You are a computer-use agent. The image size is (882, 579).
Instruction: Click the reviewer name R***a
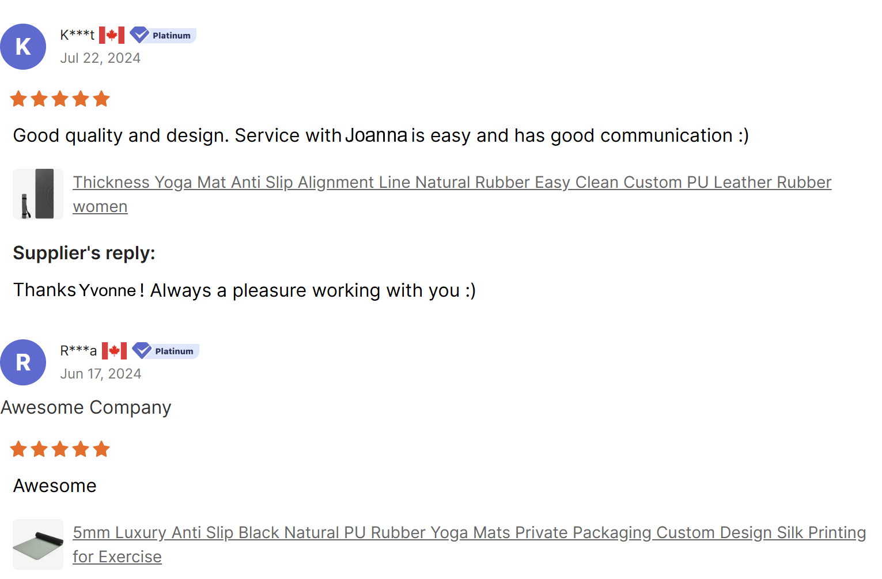78,351
